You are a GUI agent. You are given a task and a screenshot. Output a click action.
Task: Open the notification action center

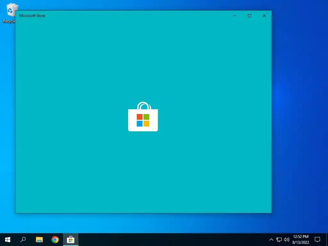coord(317,240)
